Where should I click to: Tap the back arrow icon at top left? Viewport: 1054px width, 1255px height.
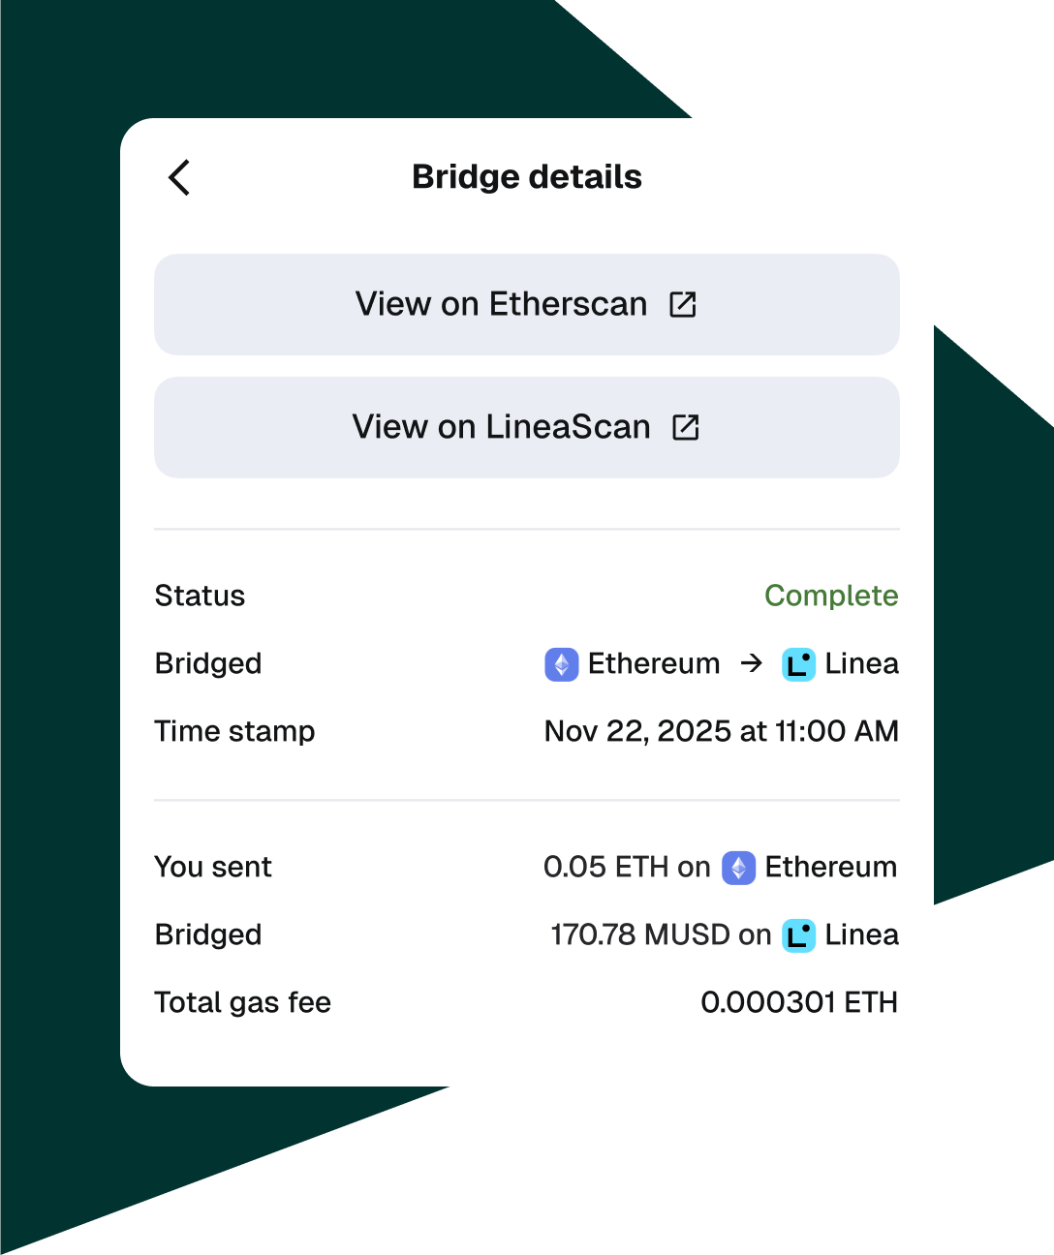click(x=178, y=178)
